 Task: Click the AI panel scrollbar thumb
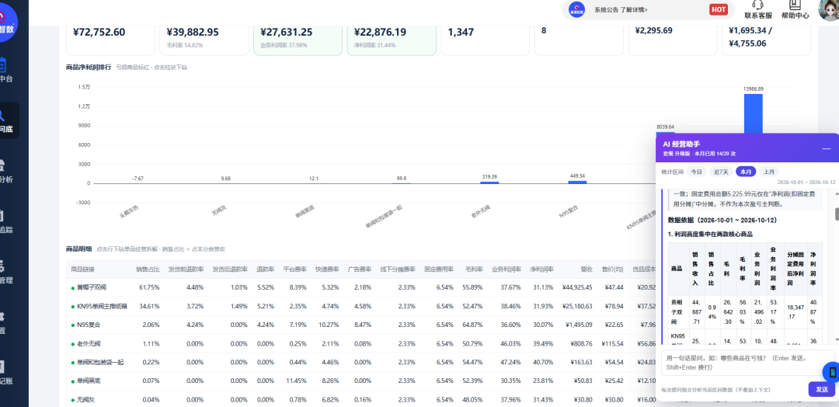837,214
